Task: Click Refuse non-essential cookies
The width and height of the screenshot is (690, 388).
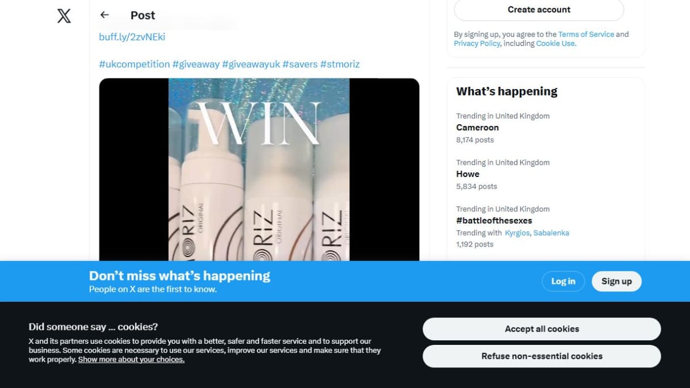Action: pyautogui.click(x=542, y=356)
